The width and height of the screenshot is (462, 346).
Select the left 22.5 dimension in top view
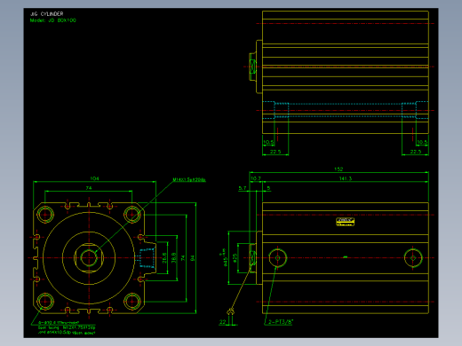[x=275, y=152]
